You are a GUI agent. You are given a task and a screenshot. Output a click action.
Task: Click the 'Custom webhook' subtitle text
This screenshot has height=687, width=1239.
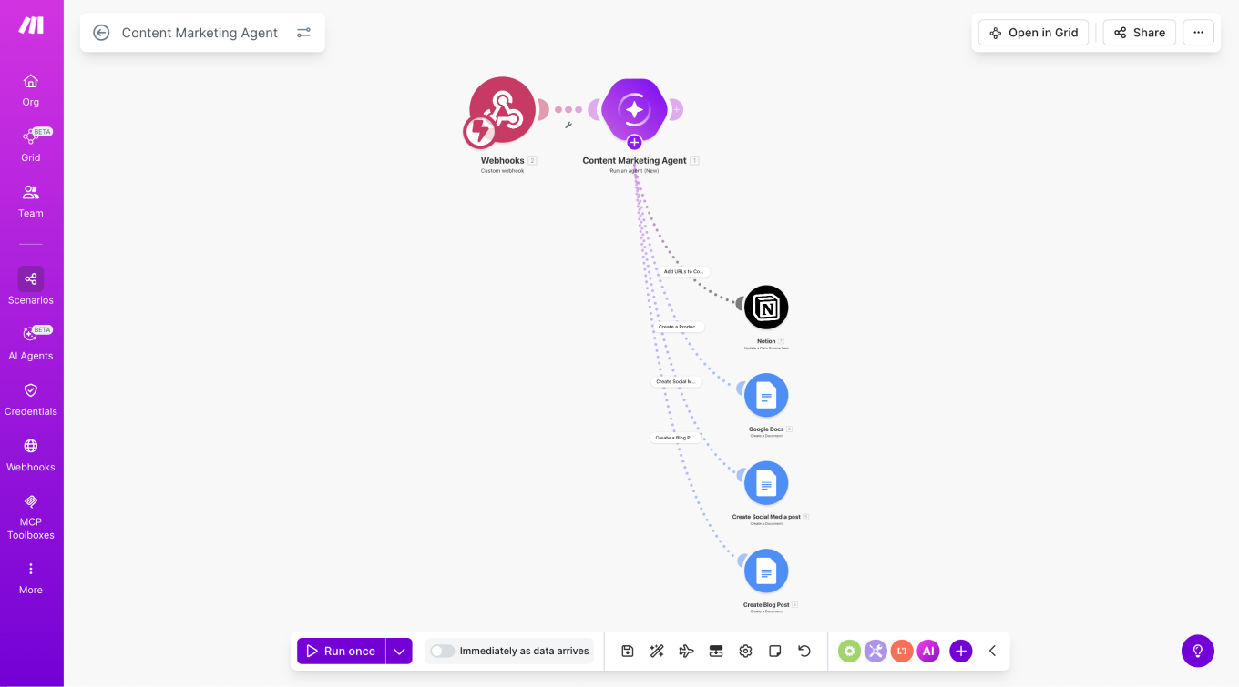502,171
